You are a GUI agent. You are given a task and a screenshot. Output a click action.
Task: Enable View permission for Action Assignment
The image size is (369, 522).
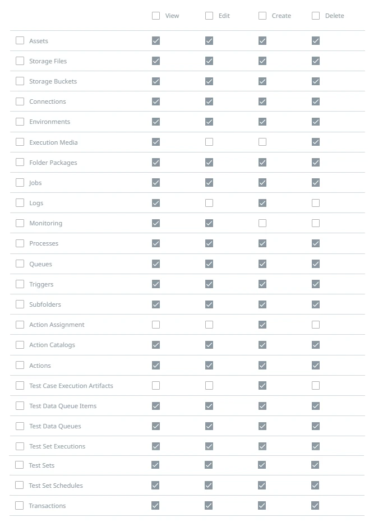pos(156,324)
